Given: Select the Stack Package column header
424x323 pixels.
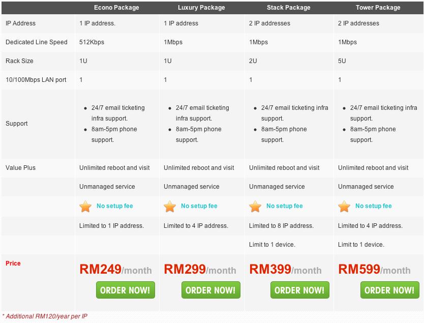Looking at the screenshot, I should click(x=289, y=8).
